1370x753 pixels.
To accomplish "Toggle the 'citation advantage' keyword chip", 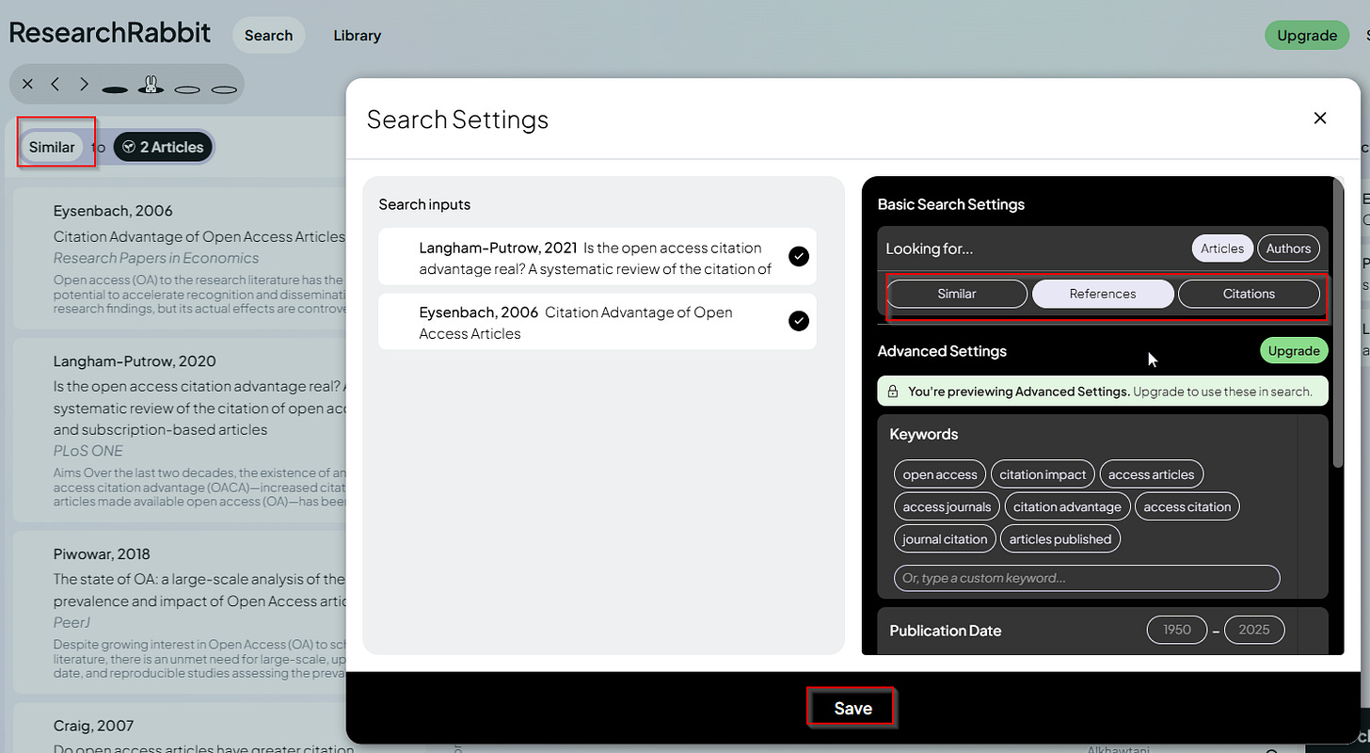I will (1067, 506).
